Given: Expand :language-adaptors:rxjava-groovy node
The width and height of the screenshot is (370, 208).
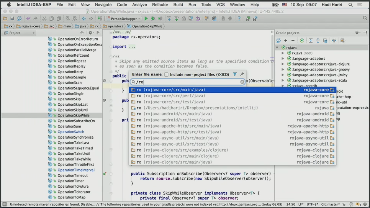Looking at the screenshot, I should [283, 69].
